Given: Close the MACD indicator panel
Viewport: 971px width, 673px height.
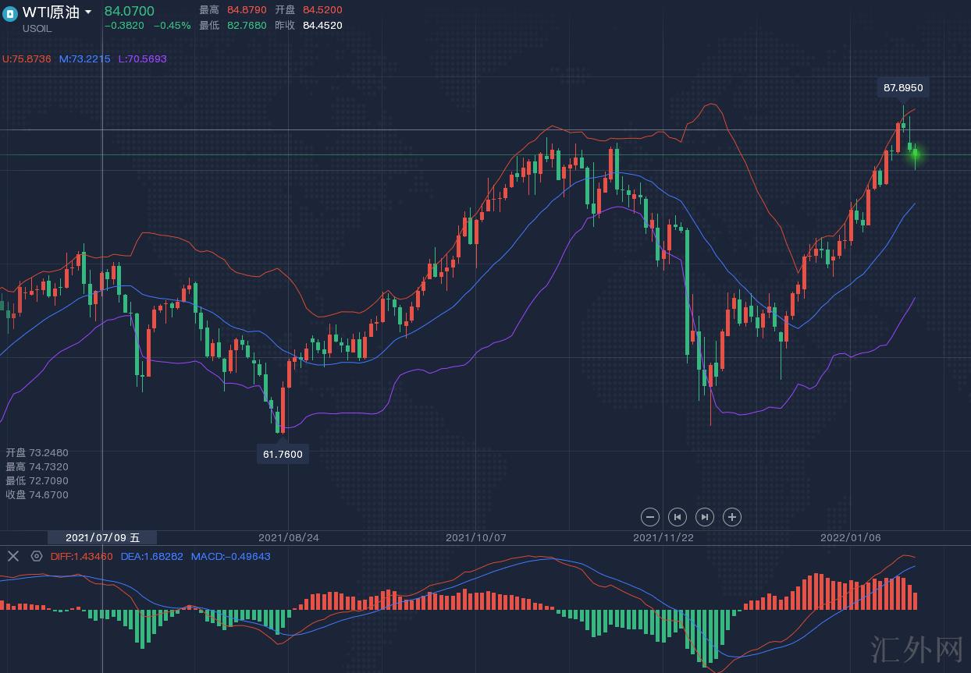Looking at the screenshot, I should pyautogui.click(x=12, y=556).
